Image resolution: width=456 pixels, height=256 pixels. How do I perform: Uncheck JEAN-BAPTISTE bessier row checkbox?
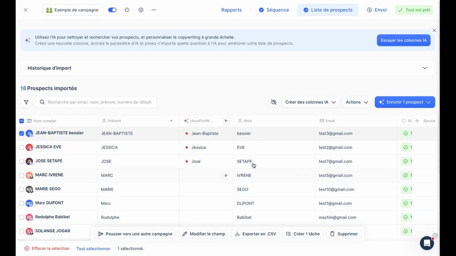tap(21, 133)
